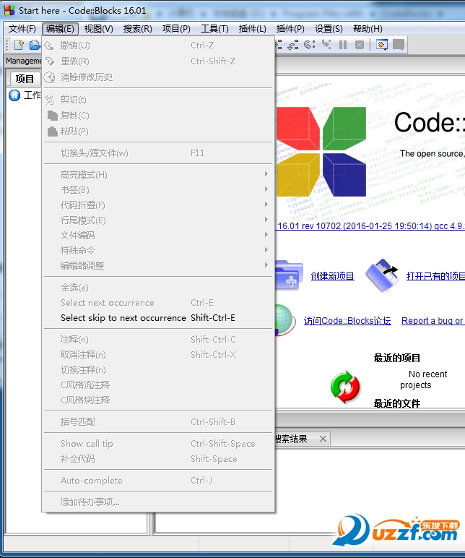Viewport: 465px width, 558px height.
Task: Click 切换头/源文件 menu entry
Action: [x=158, y=153]
